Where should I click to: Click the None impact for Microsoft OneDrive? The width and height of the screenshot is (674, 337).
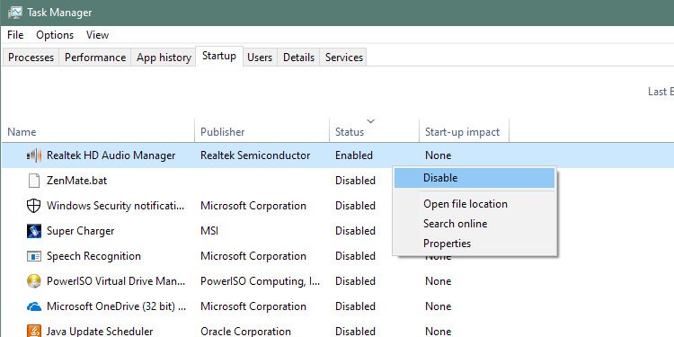(438, 306)
